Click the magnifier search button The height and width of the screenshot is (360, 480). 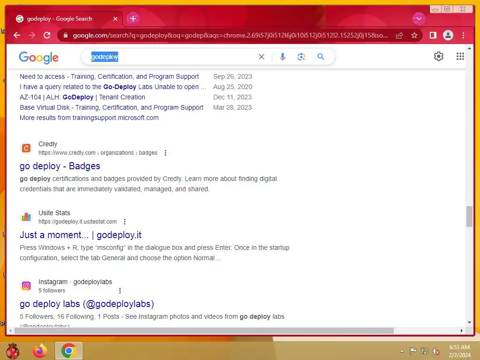point(321,57)
